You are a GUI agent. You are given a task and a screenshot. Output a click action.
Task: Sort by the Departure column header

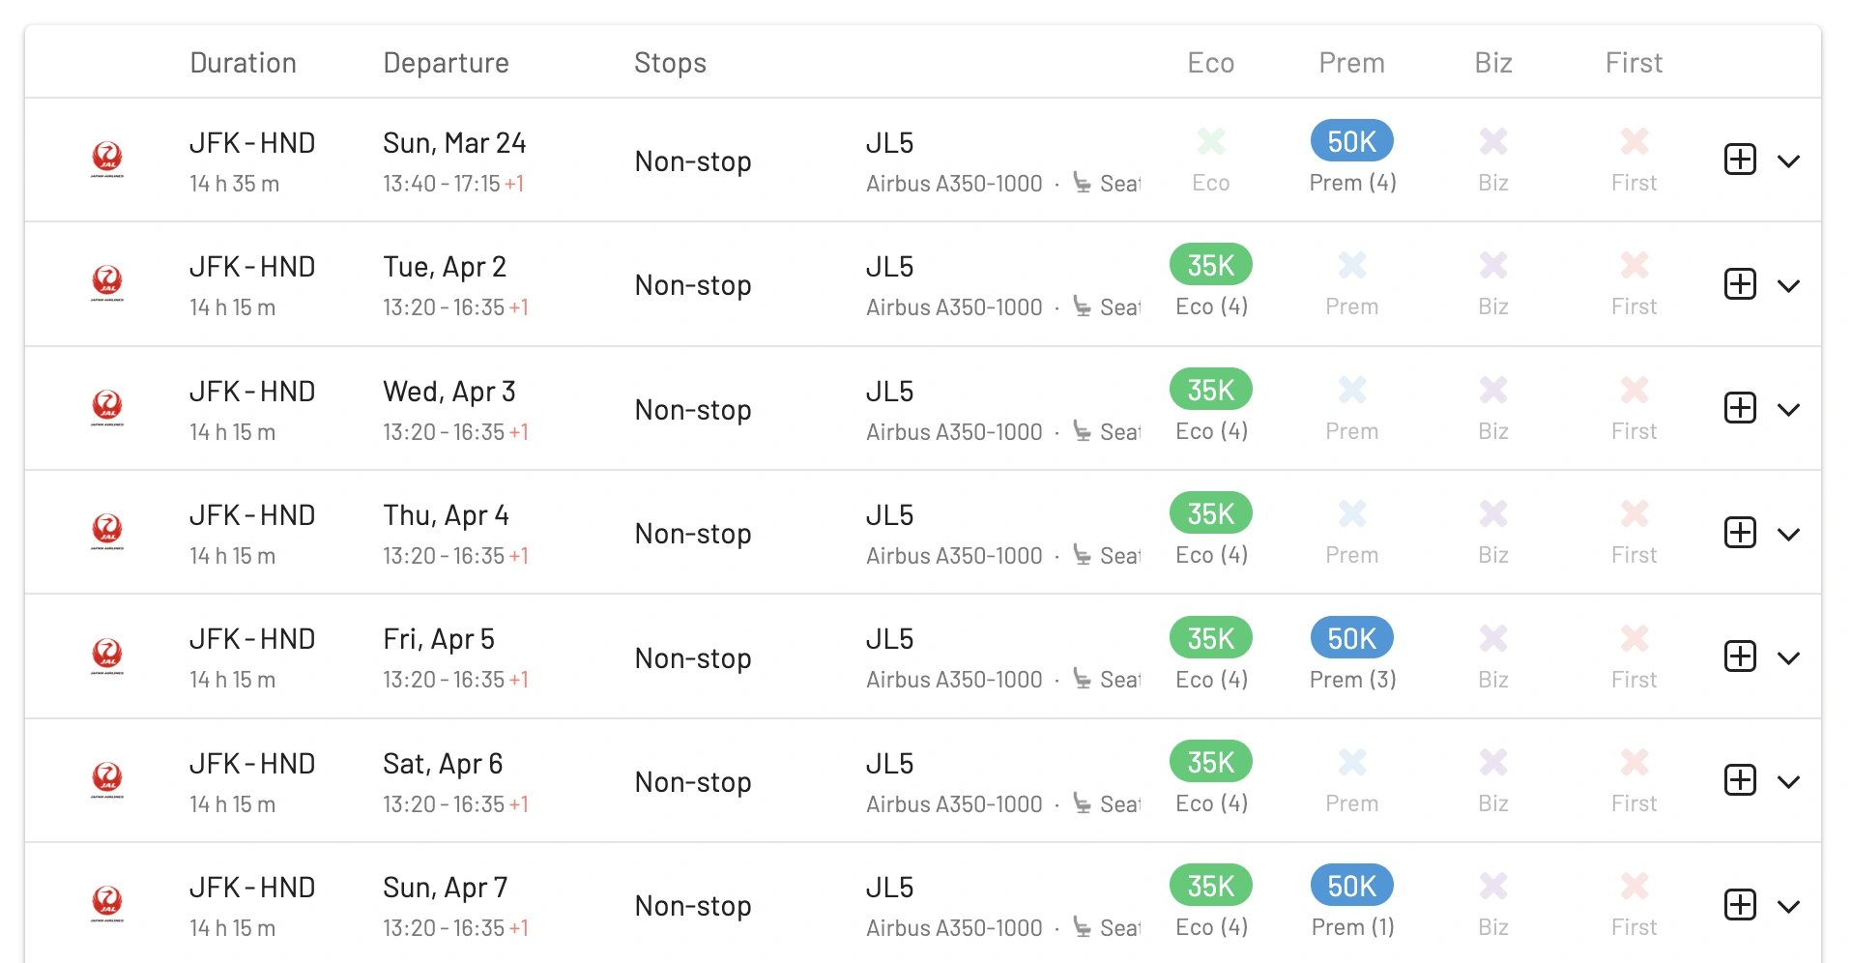(x=446, y=63)
